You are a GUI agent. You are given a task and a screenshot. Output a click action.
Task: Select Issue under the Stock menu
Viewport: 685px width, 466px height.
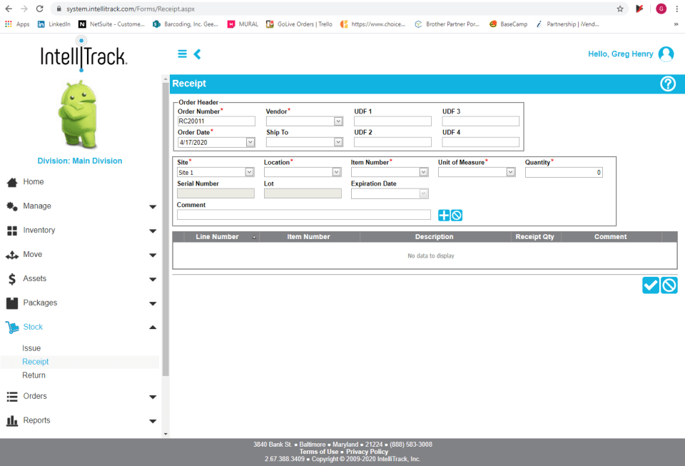point(31,348)
